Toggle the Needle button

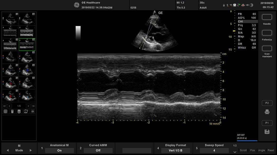(267, 17)
